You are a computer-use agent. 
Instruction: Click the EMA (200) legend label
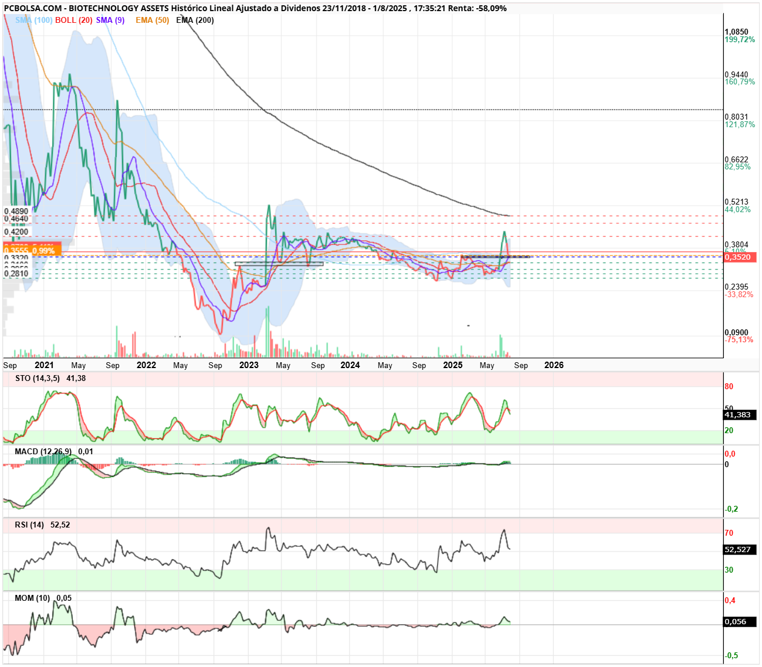(x=195, y=20)
